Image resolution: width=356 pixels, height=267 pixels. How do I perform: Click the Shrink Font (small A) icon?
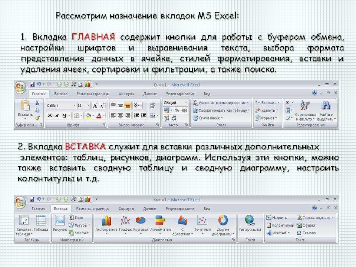[x=102, y=106]
